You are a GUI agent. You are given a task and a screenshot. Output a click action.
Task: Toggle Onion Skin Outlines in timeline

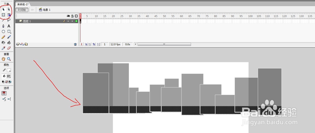pyautogui.click(x=89, y=44)
